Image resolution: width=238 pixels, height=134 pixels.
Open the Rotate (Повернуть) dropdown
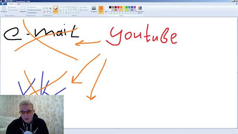pyautogui.click(x=32, y=13)
